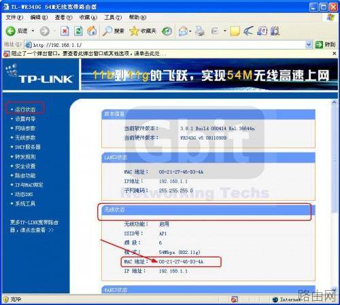Click the yellow note Discuss icon
The width and height of the screenshot is (340, 305).
click(235, 31)
